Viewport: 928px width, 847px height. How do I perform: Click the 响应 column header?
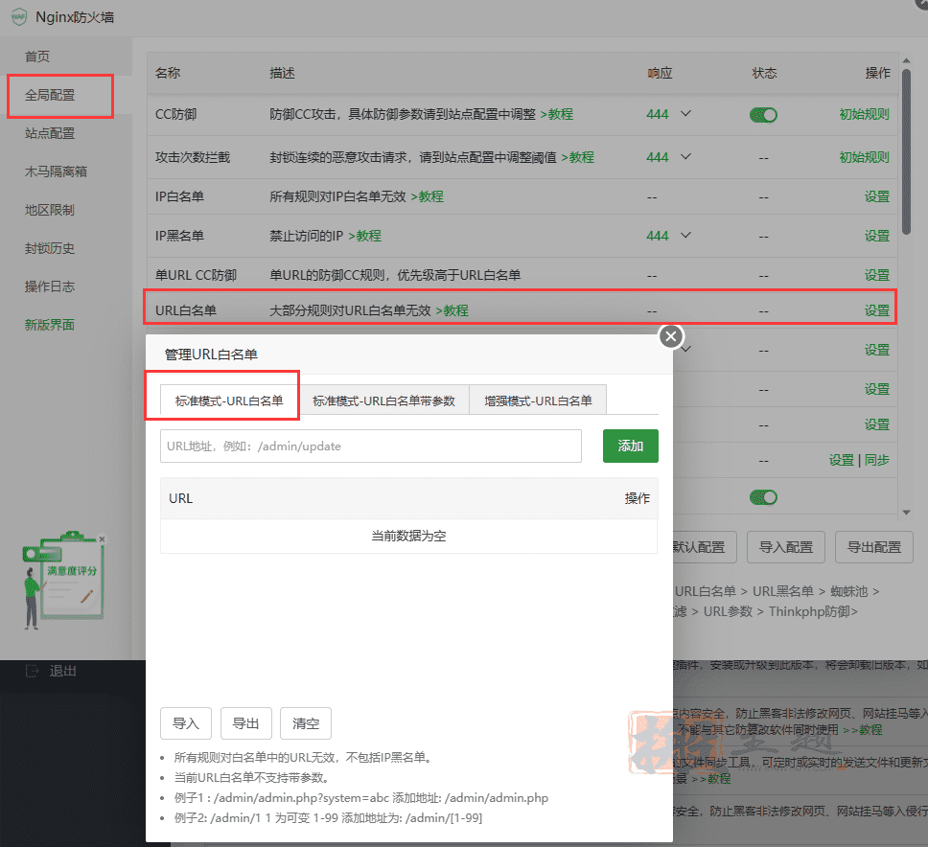click(x=660, y=73)
